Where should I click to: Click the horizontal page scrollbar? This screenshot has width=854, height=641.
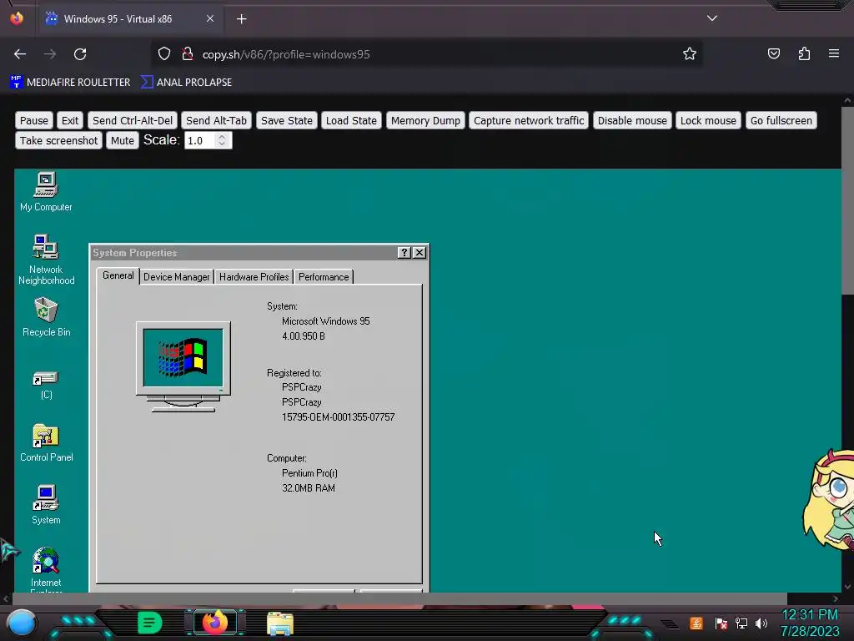click(399, 599)
